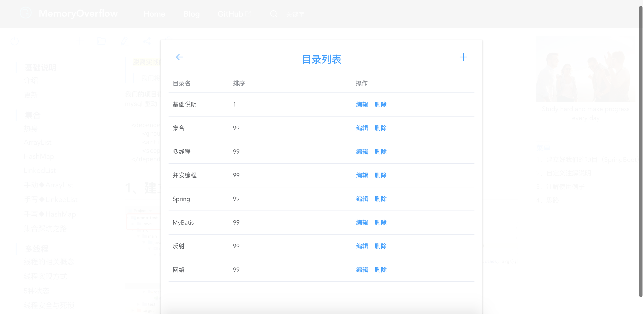Click the power icon in the left toolbar
The height and width of the screenshot is (314, 643).
(x=15, y=41)
